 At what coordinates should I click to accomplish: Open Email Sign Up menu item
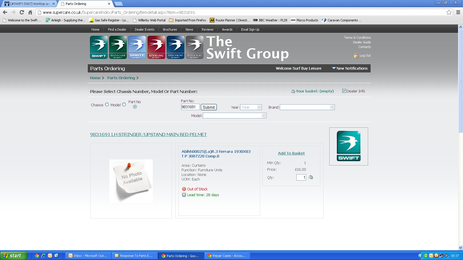point(250,29)
